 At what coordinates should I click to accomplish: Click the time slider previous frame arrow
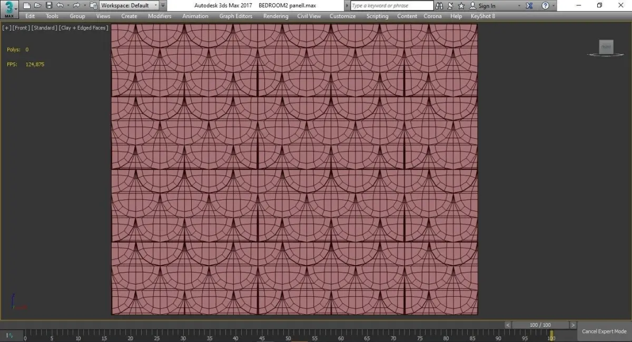pos(508,325)
